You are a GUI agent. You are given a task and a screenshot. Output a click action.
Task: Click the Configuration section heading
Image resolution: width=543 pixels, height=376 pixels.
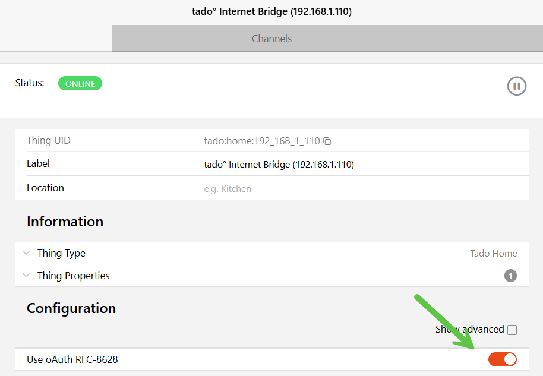71,308
